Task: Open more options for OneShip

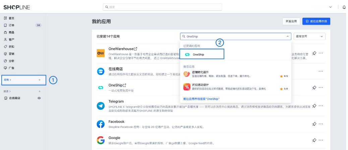Action: coord(321,88)
